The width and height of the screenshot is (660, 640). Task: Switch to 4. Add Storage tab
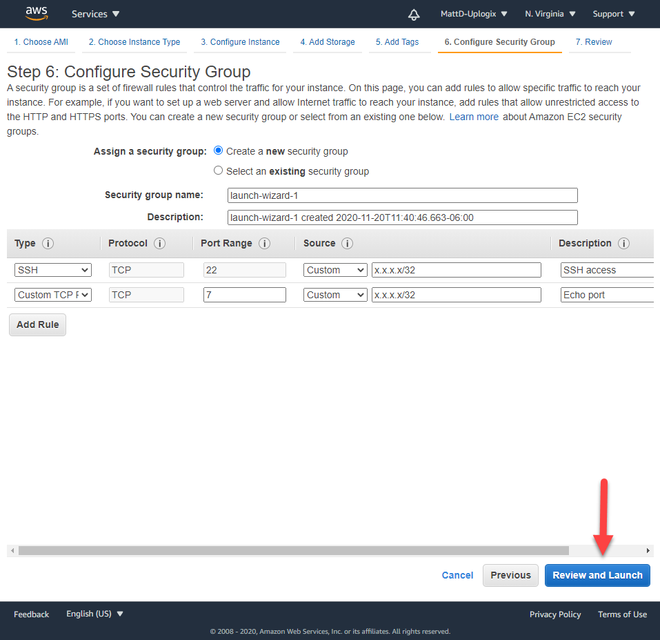(x=328, y=42)
